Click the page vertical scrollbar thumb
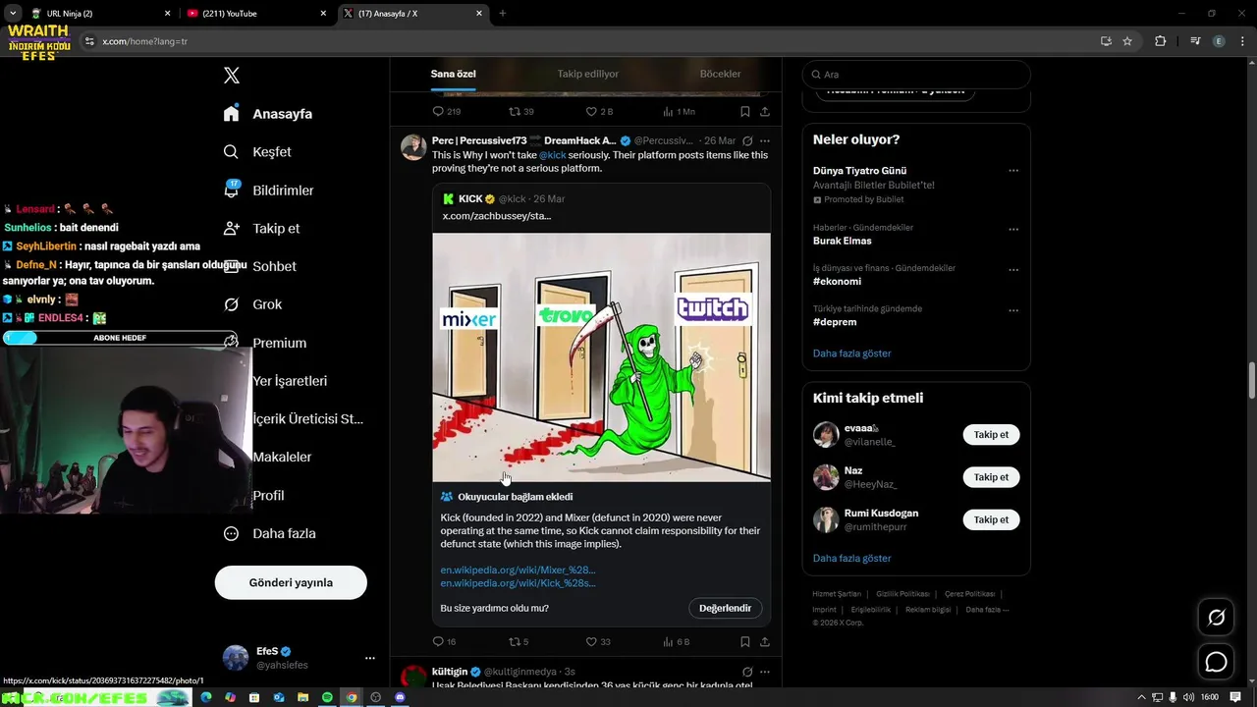The image size is (1257, 707). pyautogui.click(x=1252, y=380)
